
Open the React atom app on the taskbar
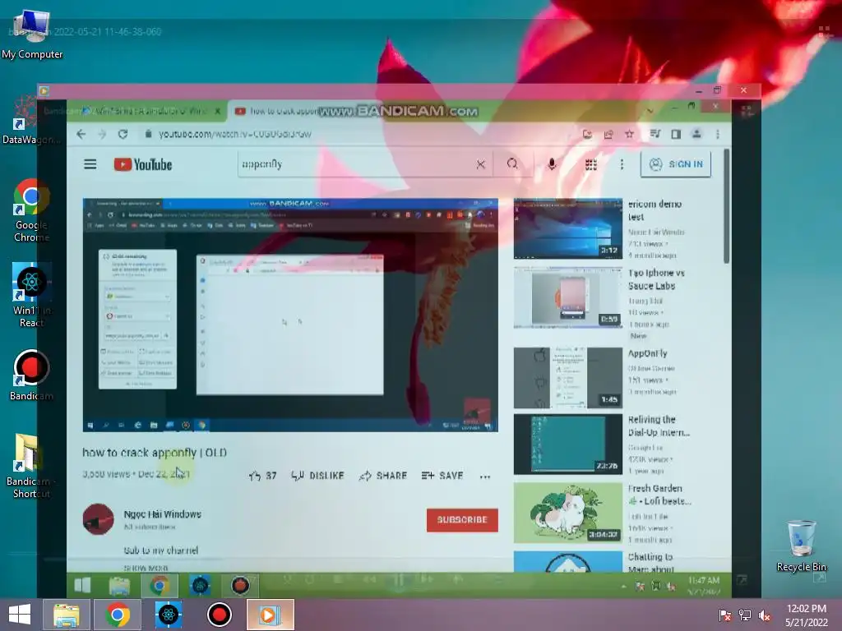(169, 615)
